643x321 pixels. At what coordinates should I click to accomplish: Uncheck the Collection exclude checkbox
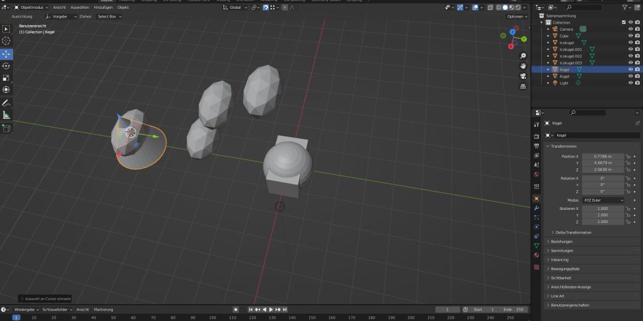(x=623, y=22)
